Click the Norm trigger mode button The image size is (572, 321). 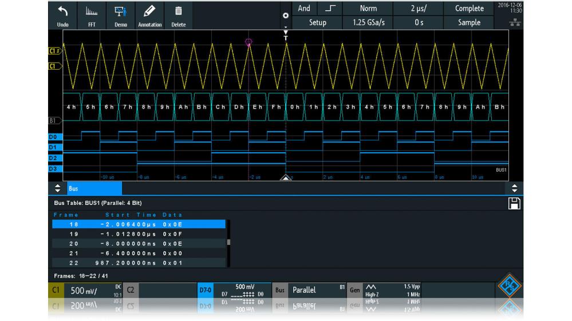[368, 9]
